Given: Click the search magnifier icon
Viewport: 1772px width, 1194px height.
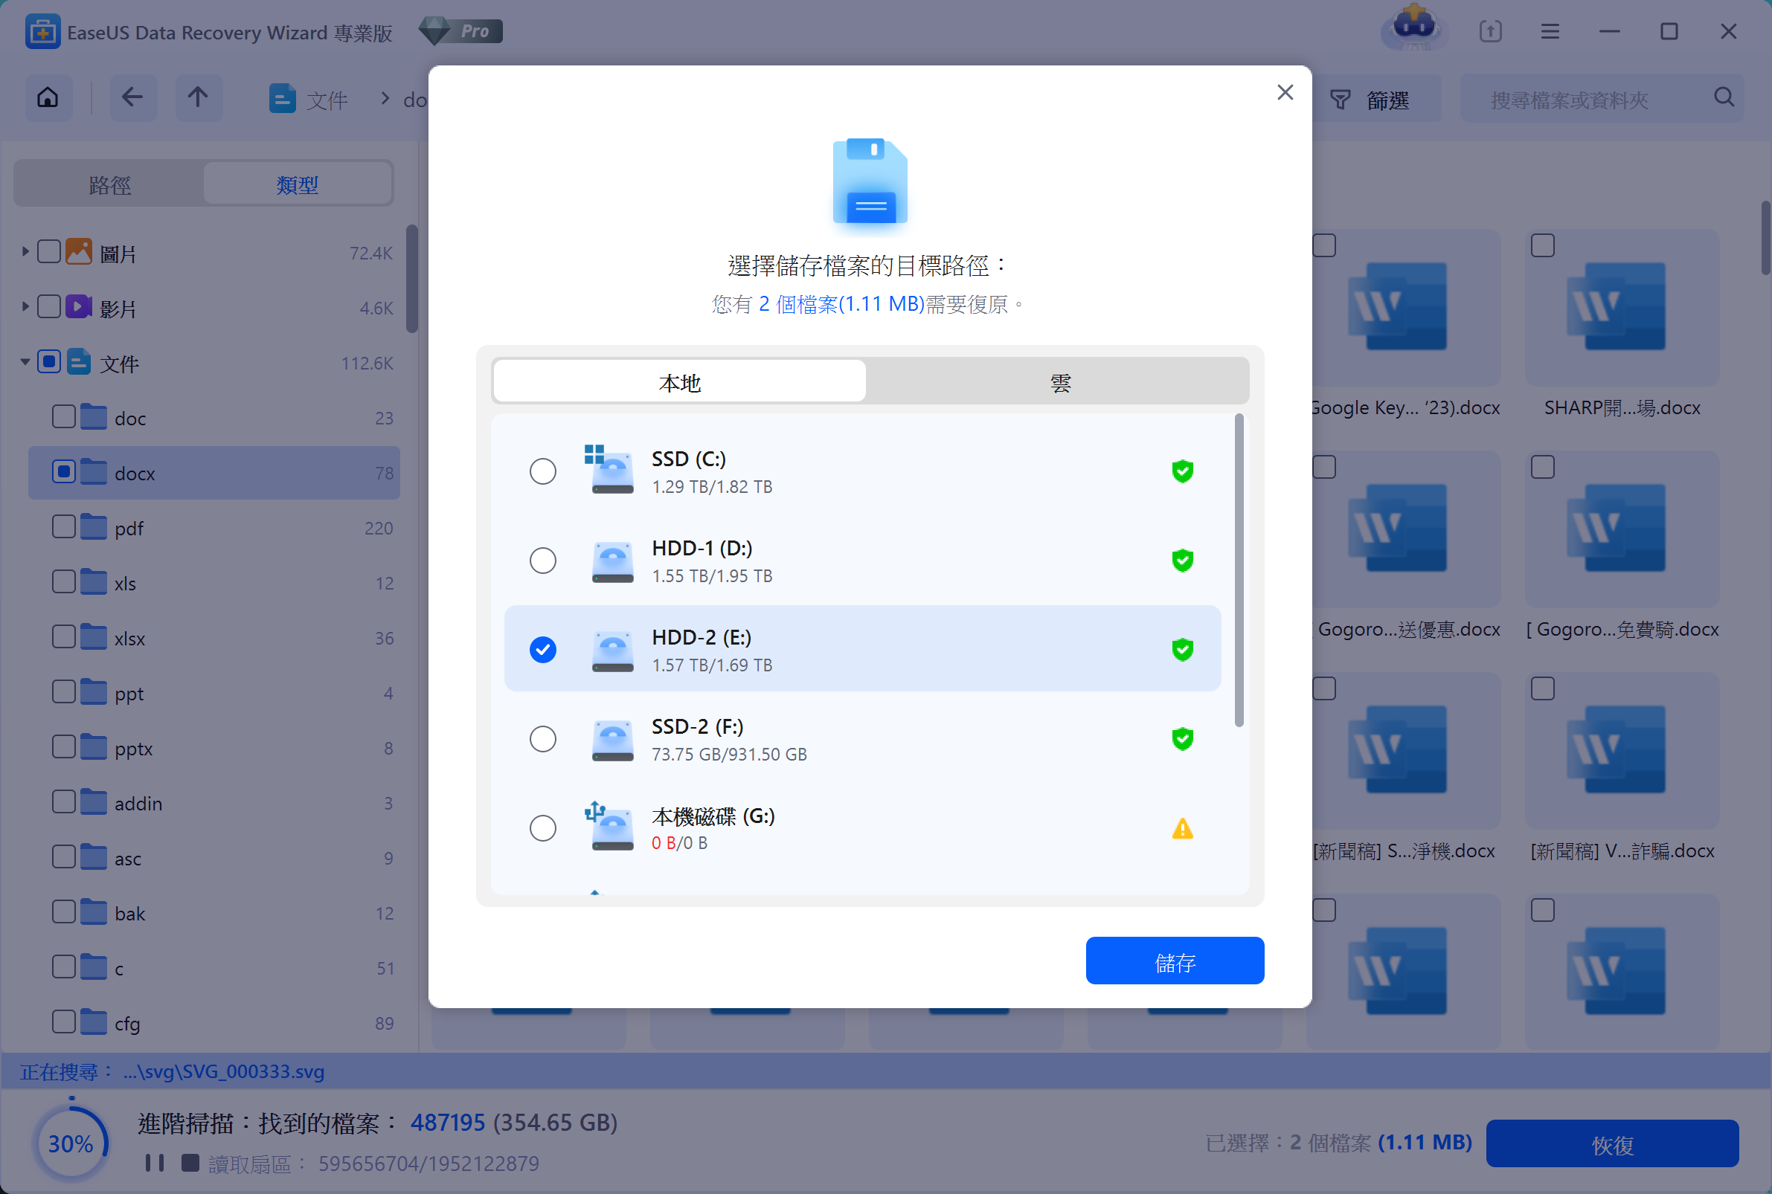Looking at the screenshot, I should coord(1724,97).
